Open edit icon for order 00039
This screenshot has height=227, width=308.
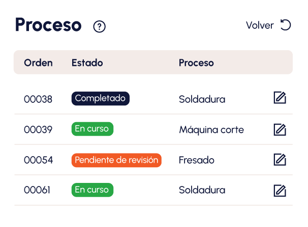pos(280,130)
